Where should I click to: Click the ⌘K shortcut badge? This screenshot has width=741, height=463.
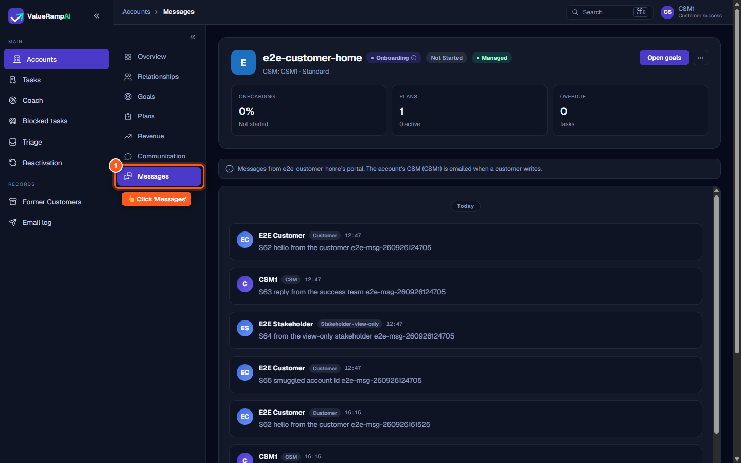point(641,12)
